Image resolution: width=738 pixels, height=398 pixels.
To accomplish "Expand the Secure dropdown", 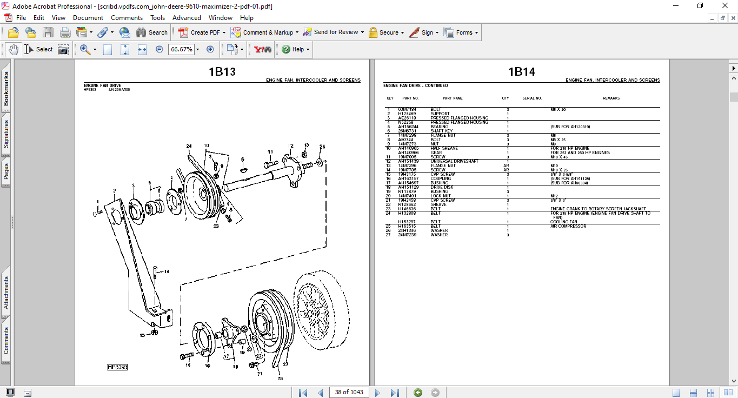I will point(402,32).
